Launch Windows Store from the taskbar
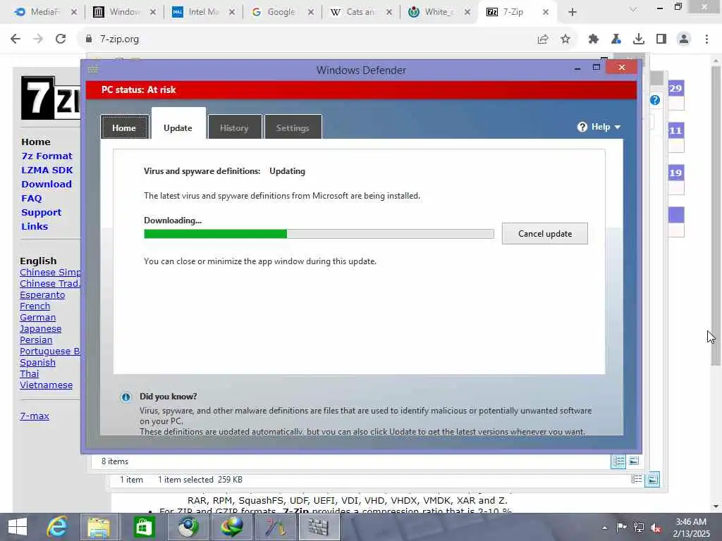 pyautogui.click(x=144, y=527)
